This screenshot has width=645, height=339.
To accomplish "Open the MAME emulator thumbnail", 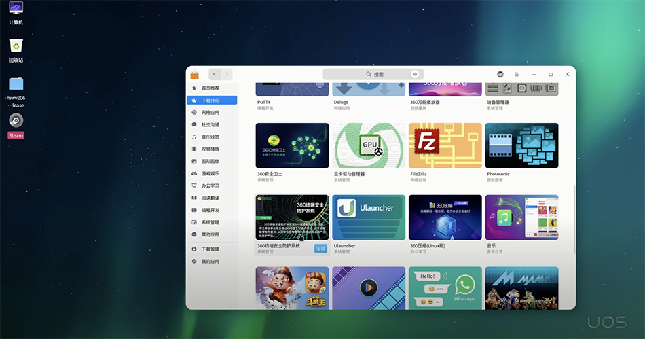I will click(x=521, y=288).
